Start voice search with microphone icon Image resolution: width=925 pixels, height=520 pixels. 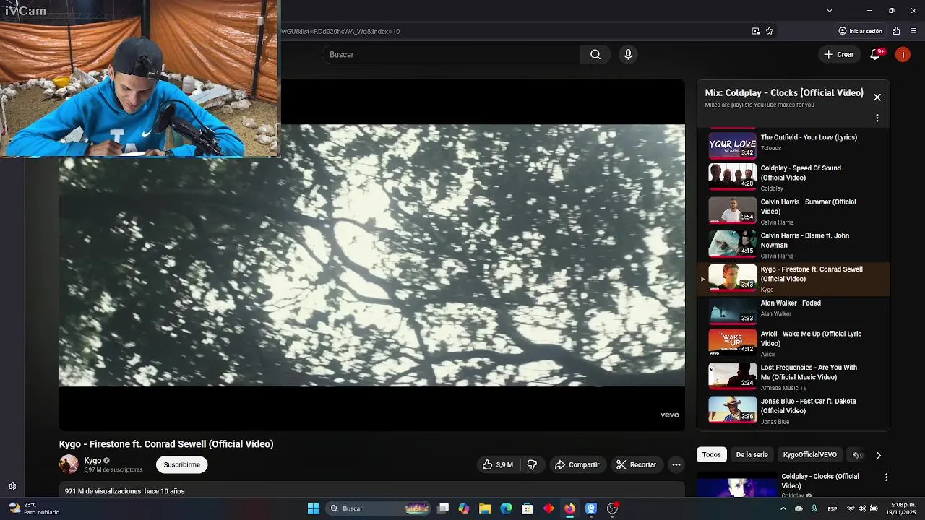pos(628,55)
